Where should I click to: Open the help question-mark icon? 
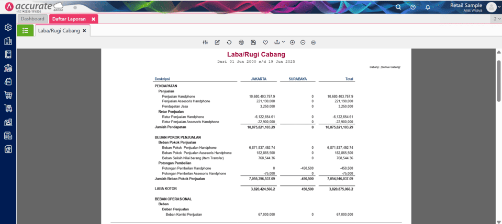(413, 7)
